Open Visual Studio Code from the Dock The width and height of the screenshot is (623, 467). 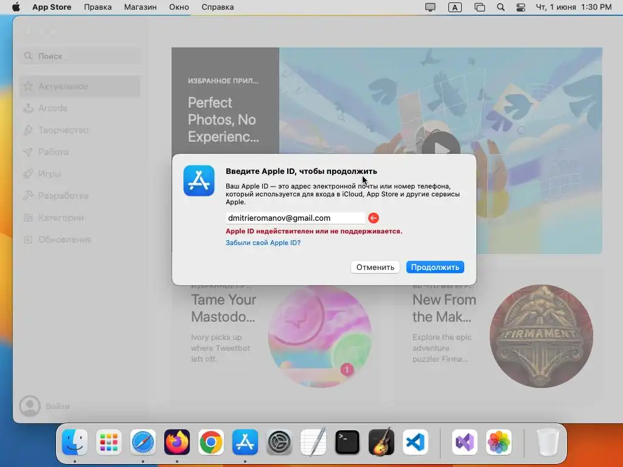pyautogui.click(x=416, y=442)
